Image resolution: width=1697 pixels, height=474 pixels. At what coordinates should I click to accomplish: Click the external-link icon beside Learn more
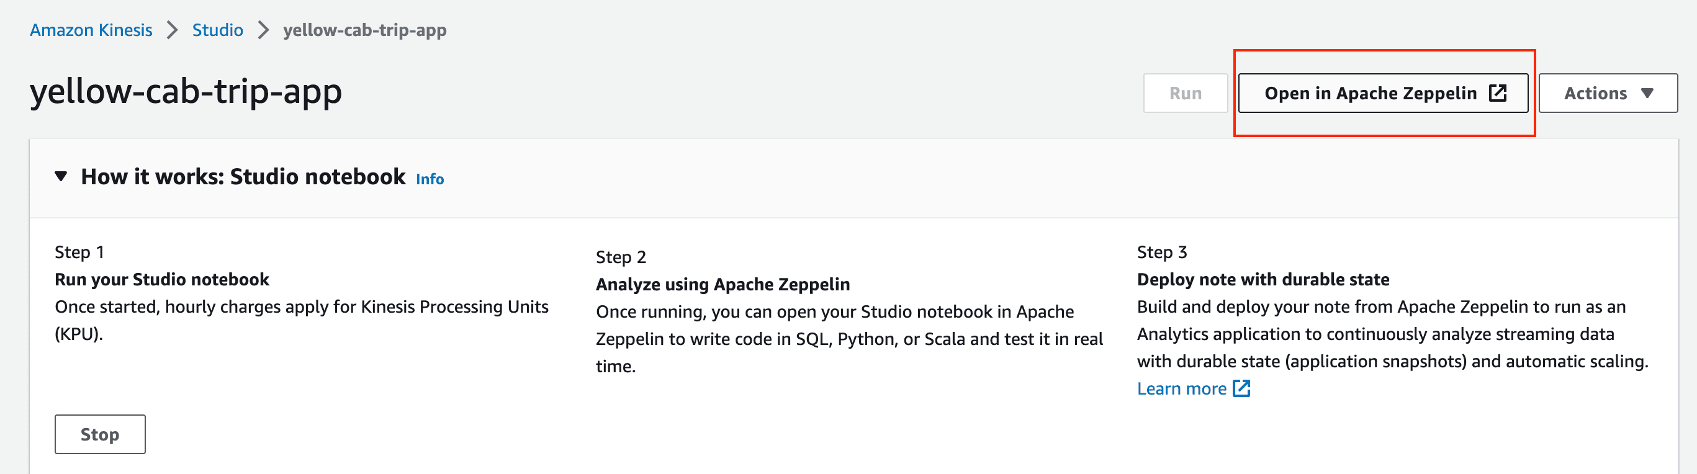(1241, 388)
